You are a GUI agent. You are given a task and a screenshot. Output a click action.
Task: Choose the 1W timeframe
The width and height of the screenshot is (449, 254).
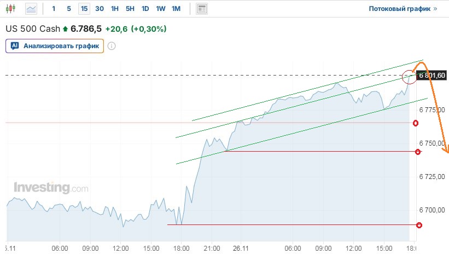click(160, 9)
